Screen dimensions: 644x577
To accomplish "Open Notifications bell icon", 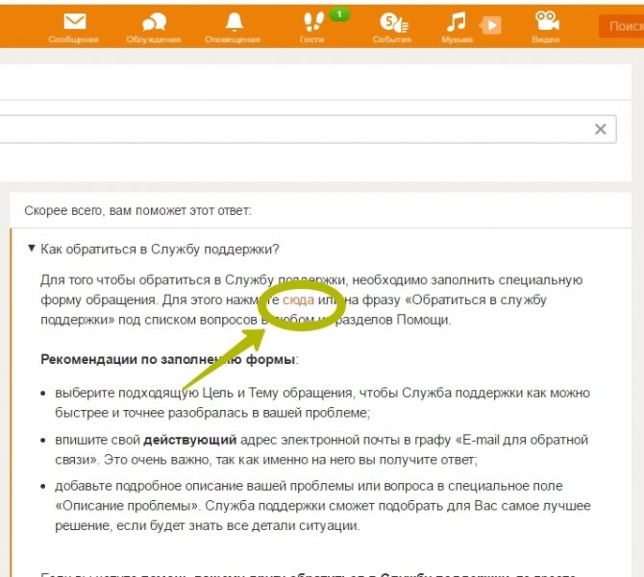I will coord(235,21).
